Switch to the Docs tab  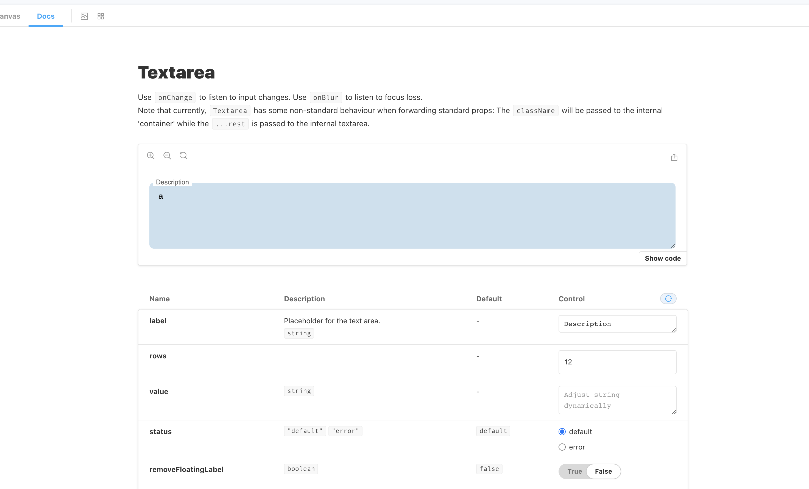[x=46, y=16]
